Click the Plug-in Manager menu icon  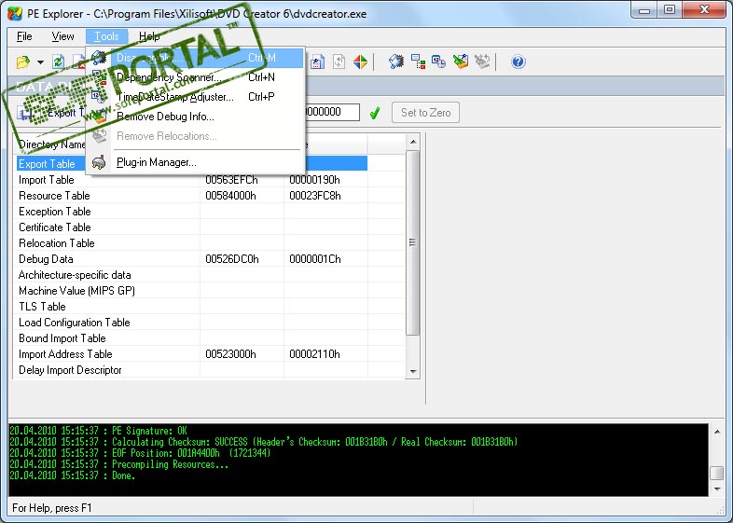click(x=99, y=162)
